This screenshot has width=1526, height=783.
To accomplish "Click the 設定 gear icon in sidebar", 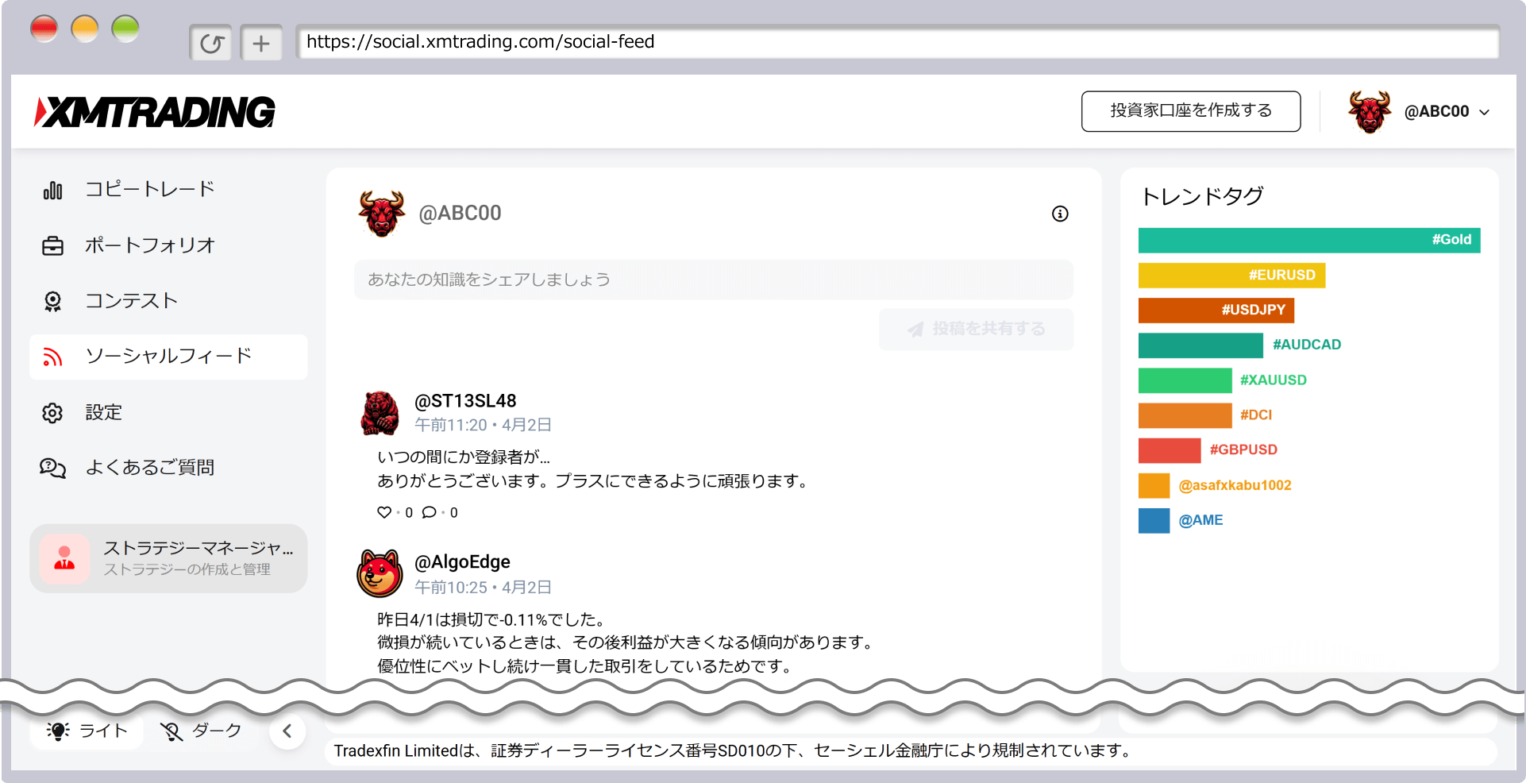I will (52, 413).
